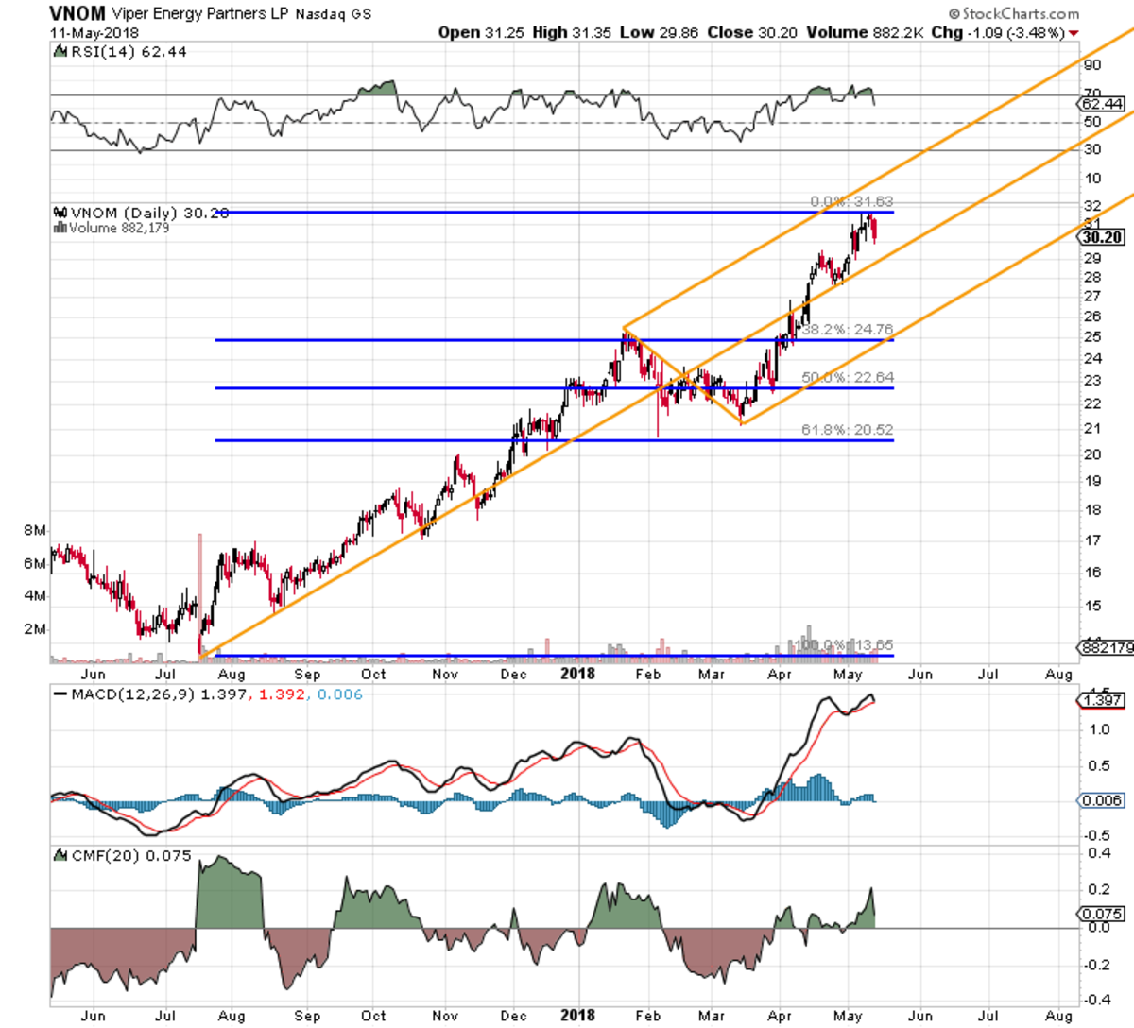This screenshot has height=1028, width=1134.
Task: Click the VNOM (Daily) 30.20 legend label
Action: [x=150, y=214]
